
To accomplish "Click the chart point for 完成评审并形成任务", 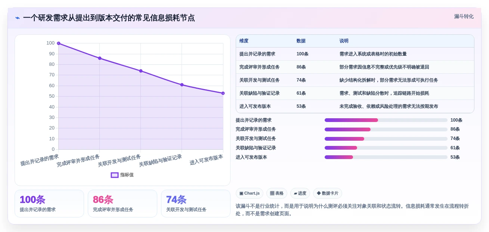I will click(100, 58).
